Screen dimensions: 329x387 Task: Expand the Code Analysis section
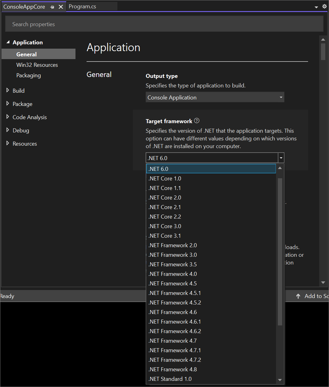(8, 117)
